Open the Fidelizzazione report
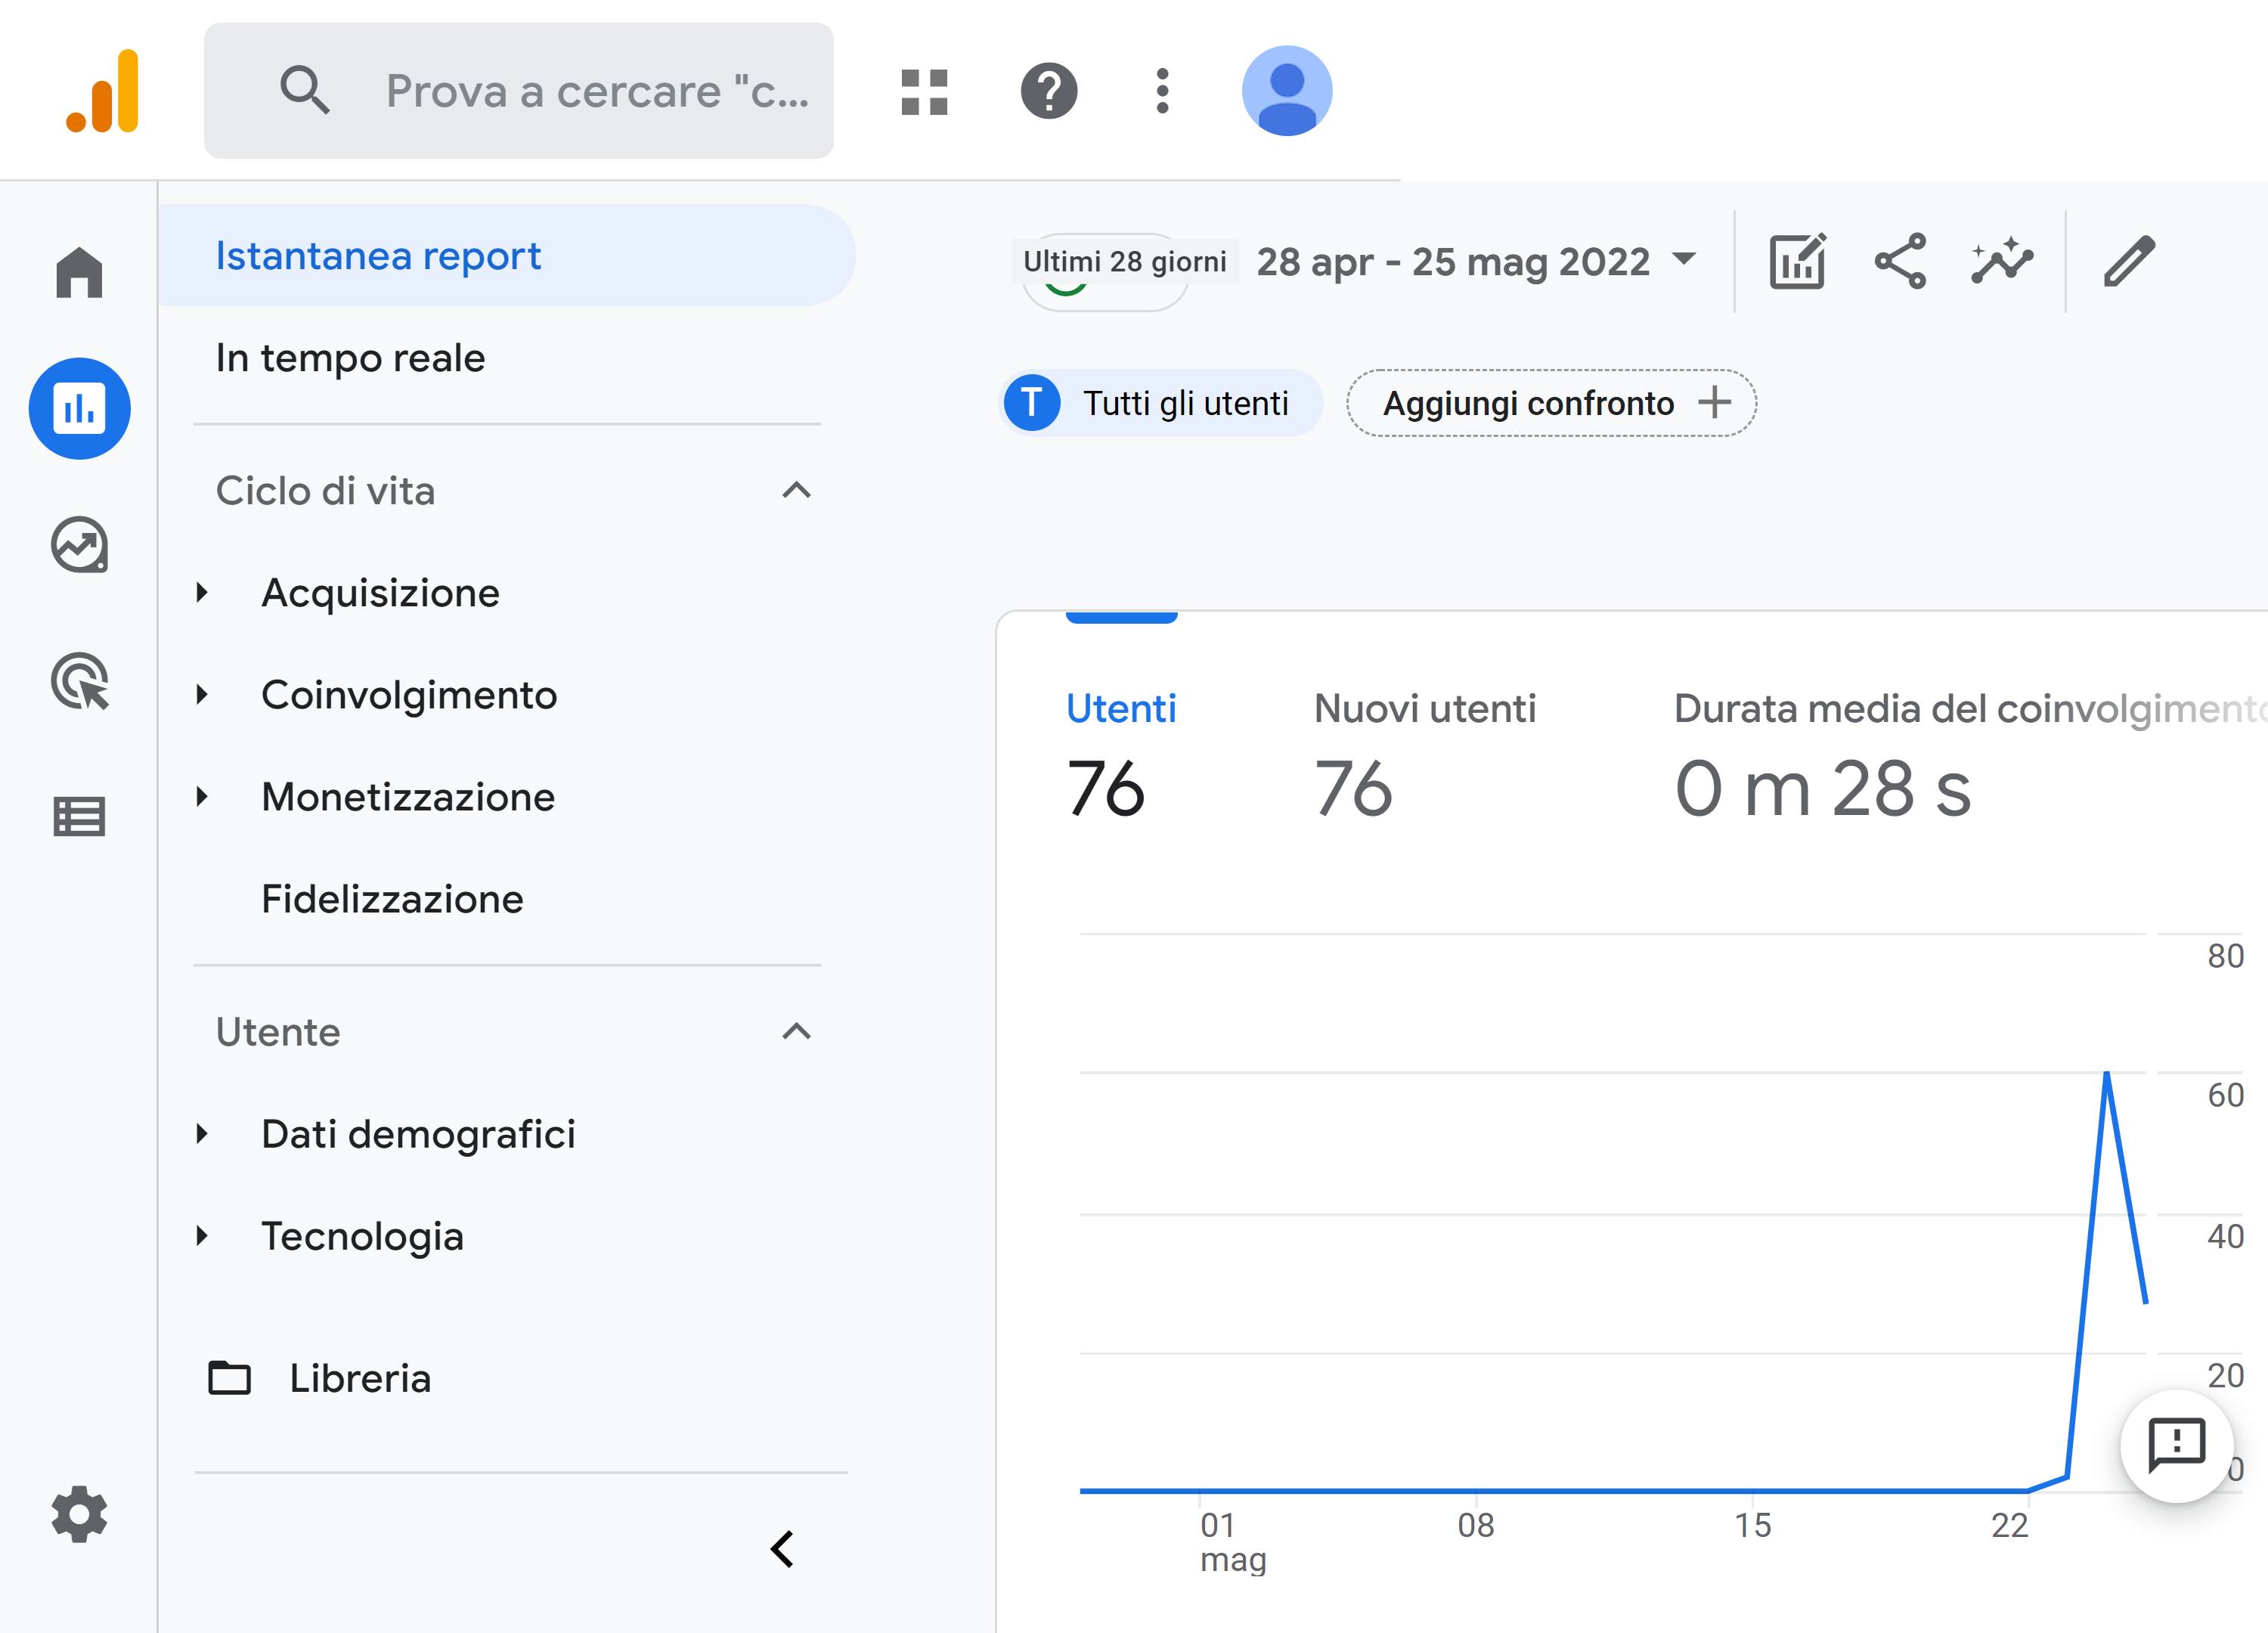2268x1633 pixels. coord(392,899)
